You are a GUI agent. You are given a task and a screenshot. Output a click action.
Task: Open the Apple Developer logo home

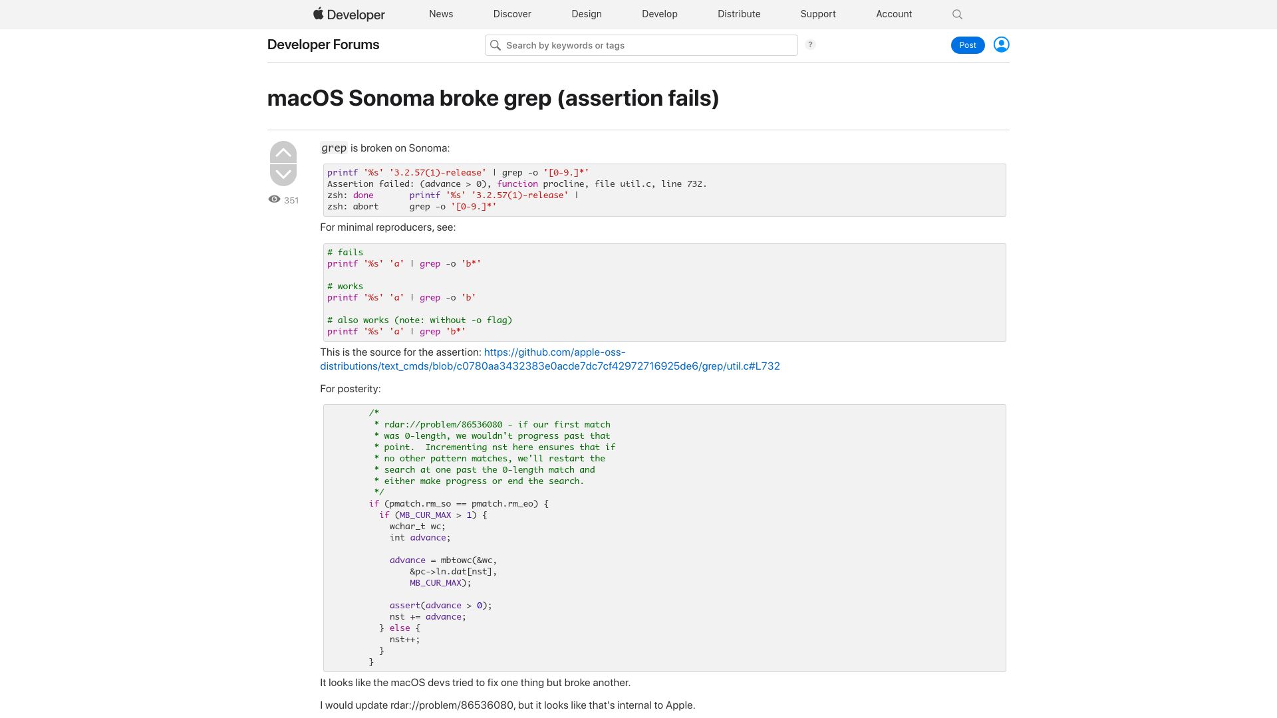click(x=349, y=14)
